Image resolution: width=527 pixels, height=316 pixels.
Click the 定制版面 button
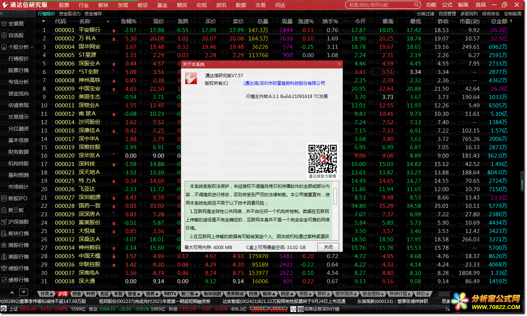click(513, 14)
